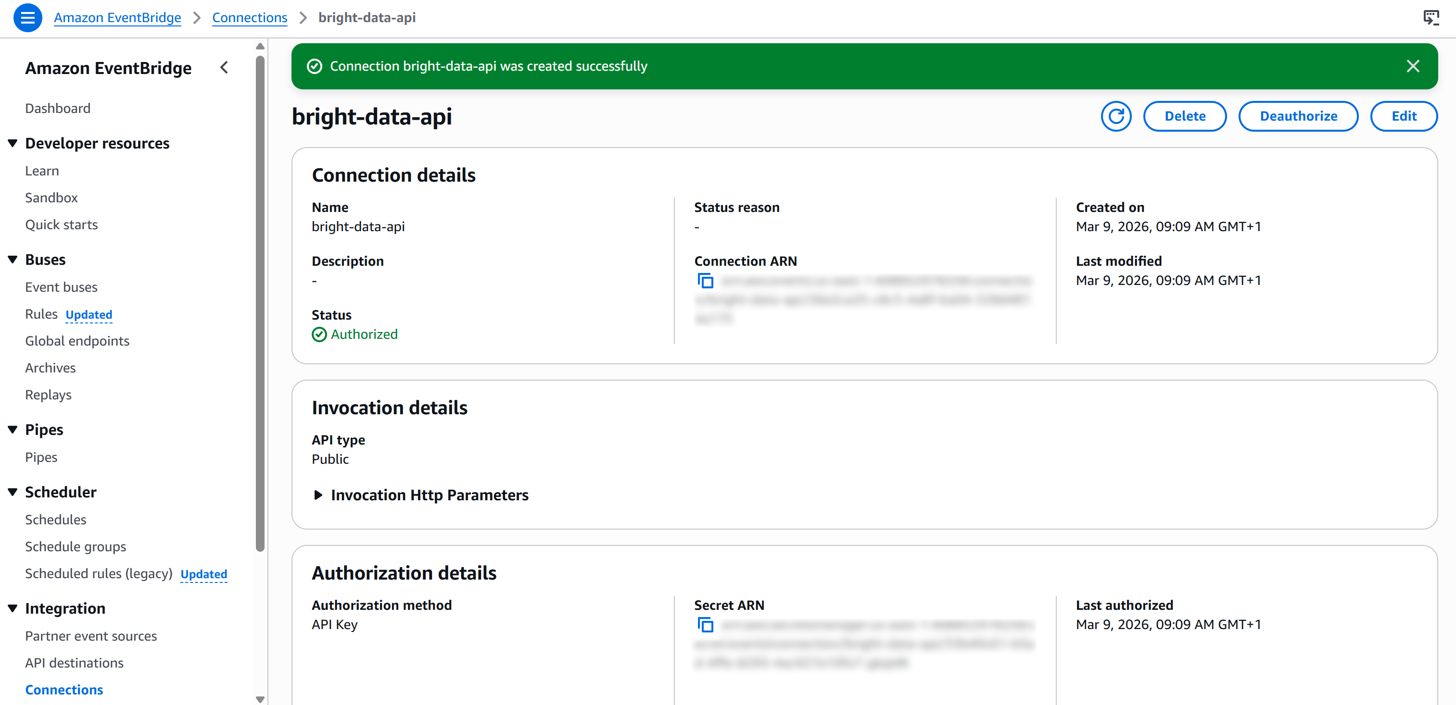Expand Invocation Http Parameters section
1456x705 pixels.
tap(318, 495)
